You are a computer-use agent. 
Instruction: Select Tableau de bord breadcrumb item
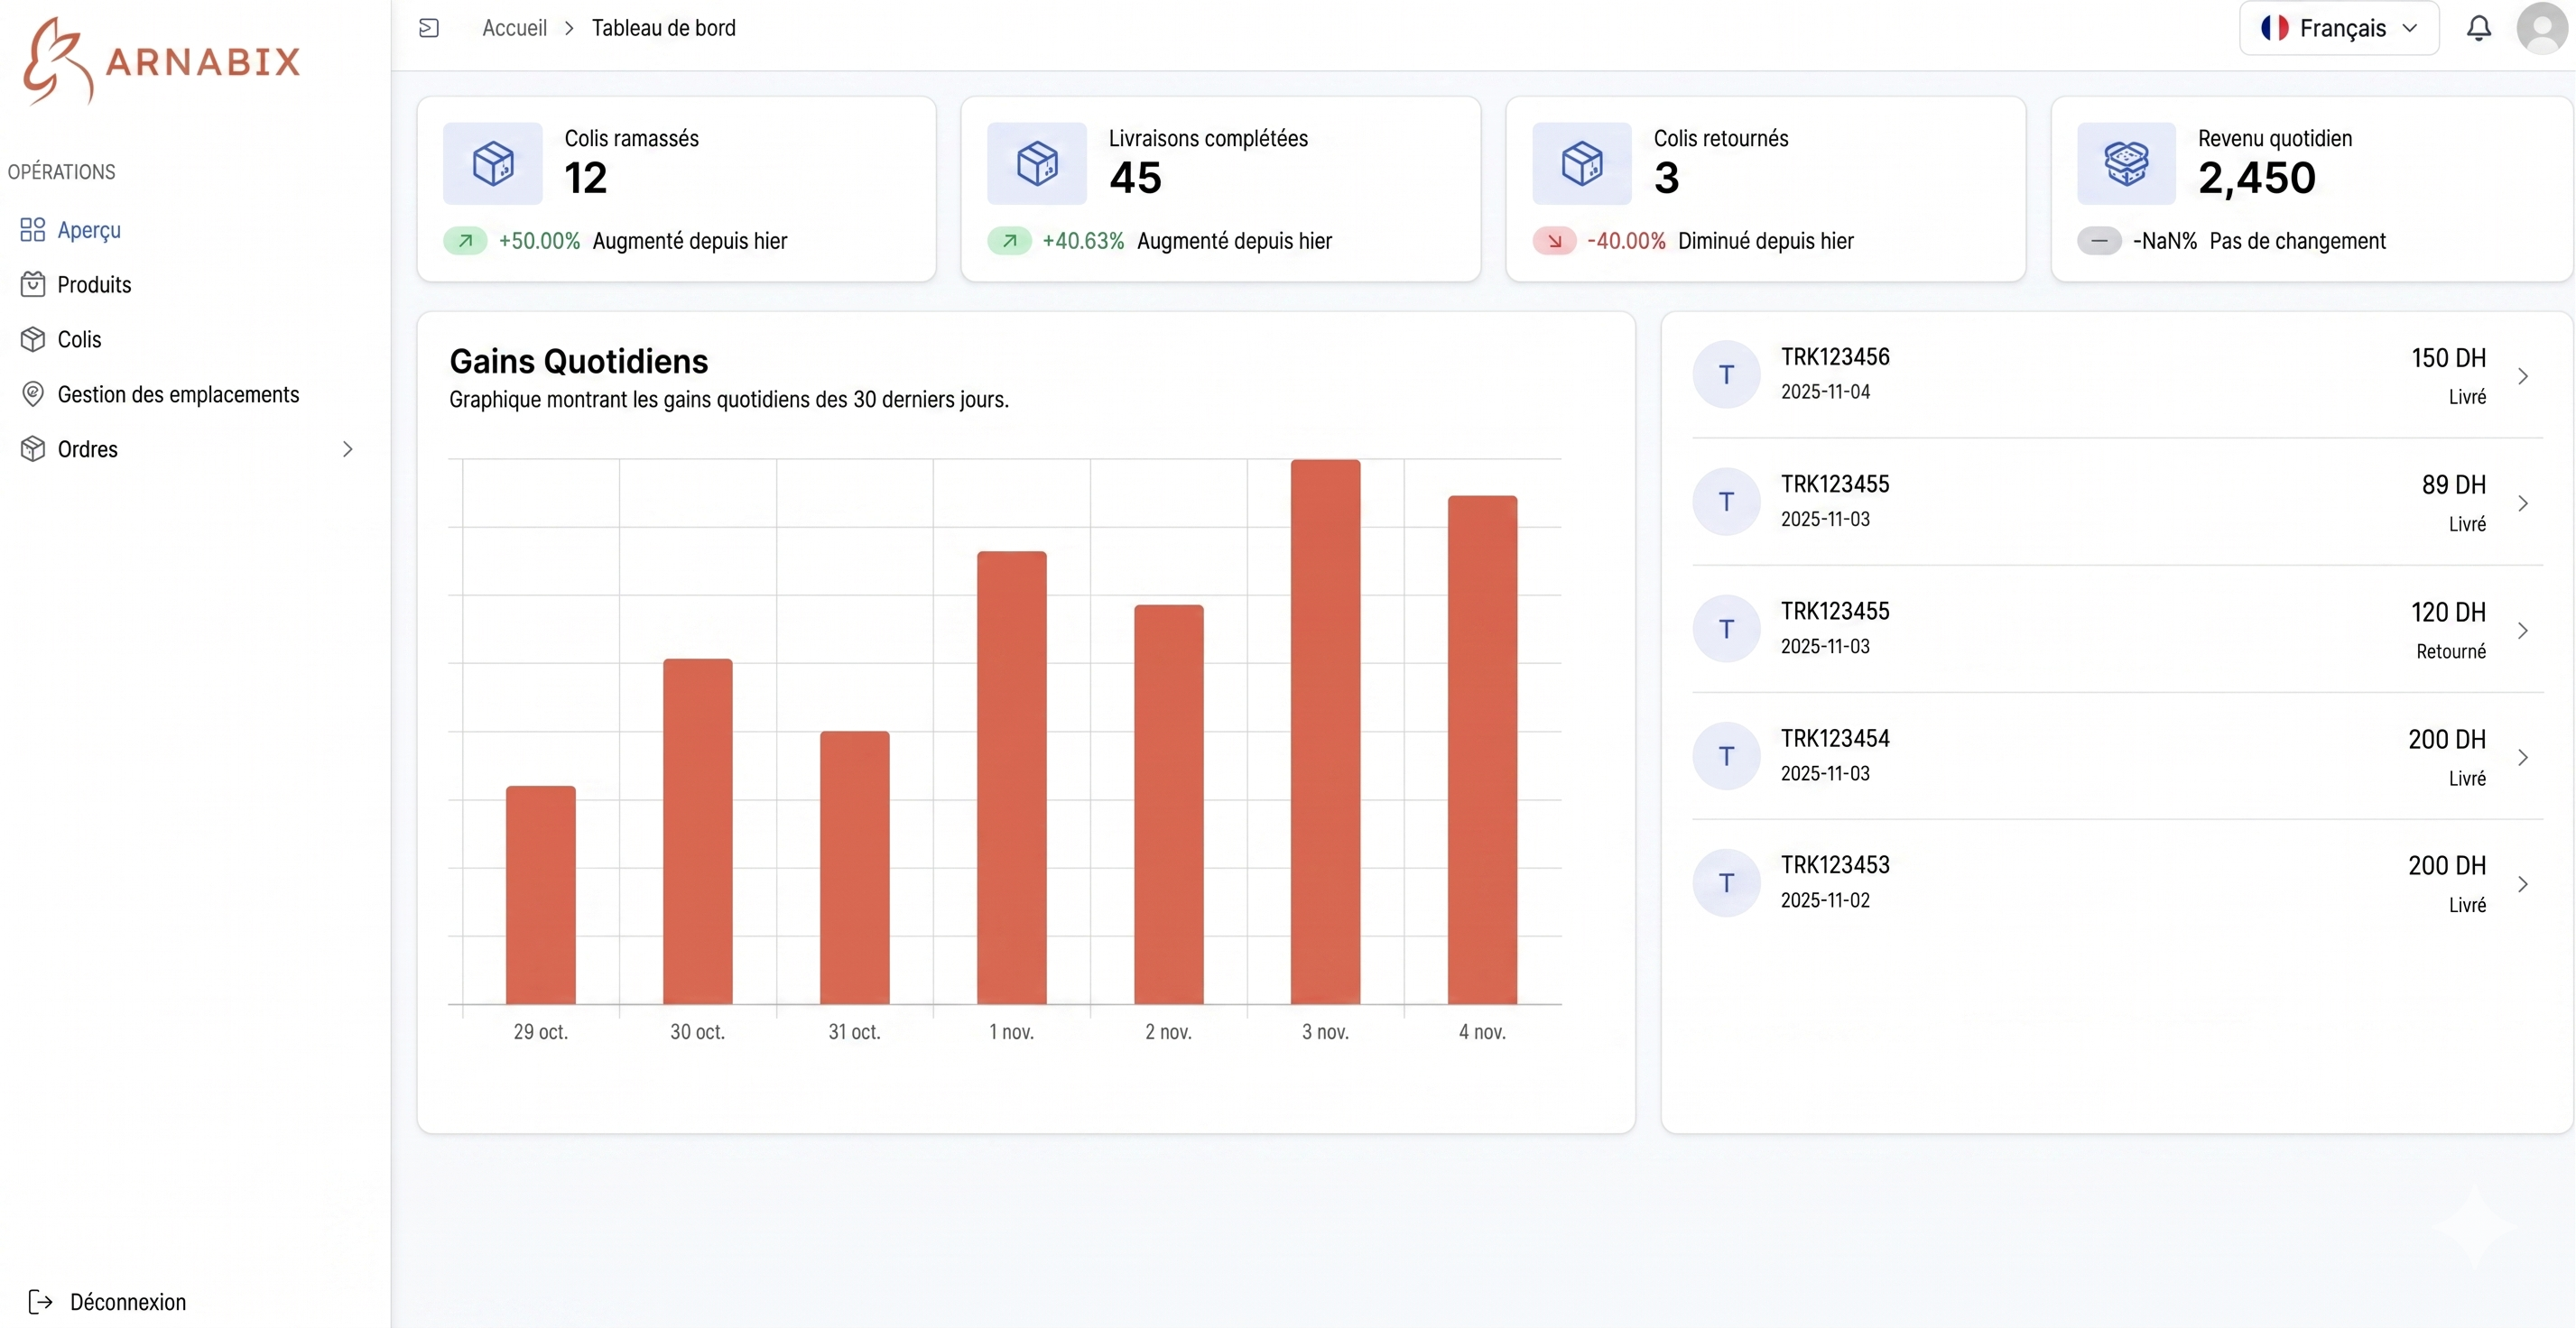[664, 28]
